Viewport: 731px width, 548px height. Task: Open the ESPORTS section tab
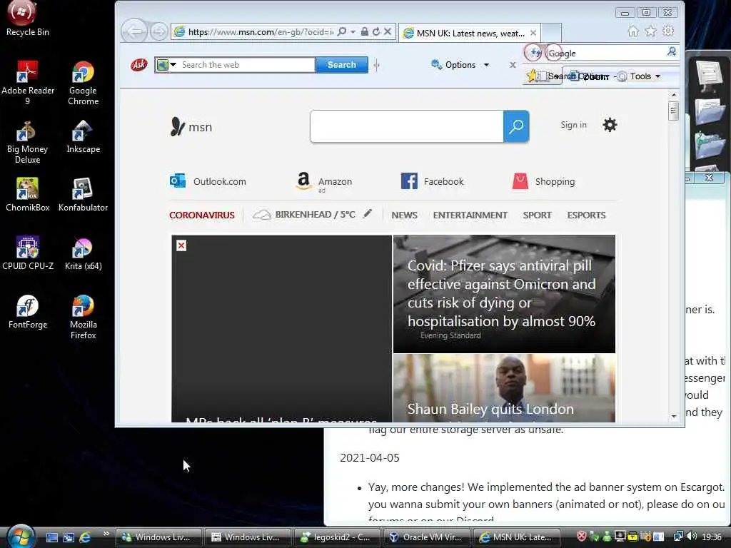(x=587, y=215)
